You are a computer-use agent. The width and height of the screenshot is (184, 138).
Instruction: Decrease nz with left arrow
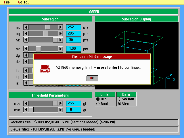26,40
